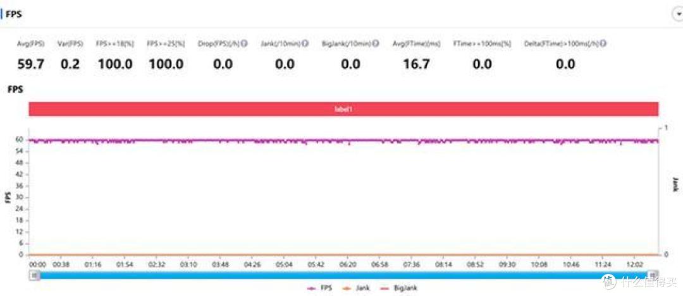Screen dimensions: 683x296
Task: Click the BigJank(/10min) value 0.0
Action: [x=350, y=64]
